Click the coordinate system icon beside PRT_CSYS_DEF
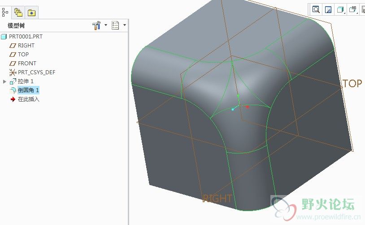 coord(13,72)
